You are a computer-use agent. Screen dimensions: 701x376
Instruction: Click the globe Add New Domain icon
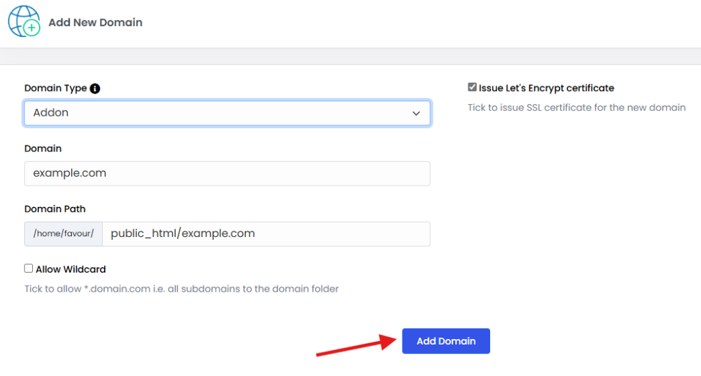coord(24,21)
